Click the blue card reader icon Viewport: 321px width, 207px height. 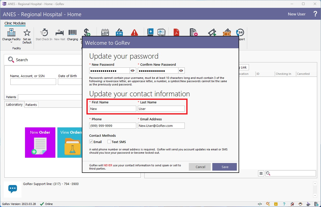point(119,32)
